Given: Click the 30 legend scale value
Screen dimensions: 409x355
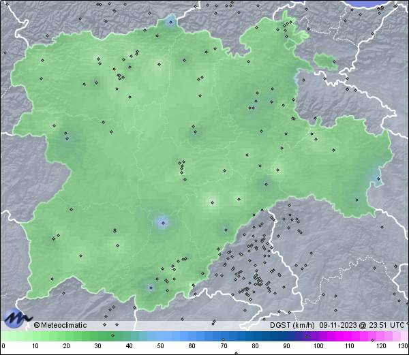Looking at the screenshot, I should (97, 346).
